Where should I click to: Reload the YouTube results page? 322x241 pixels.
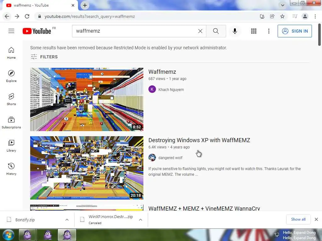tap(27, 16)
